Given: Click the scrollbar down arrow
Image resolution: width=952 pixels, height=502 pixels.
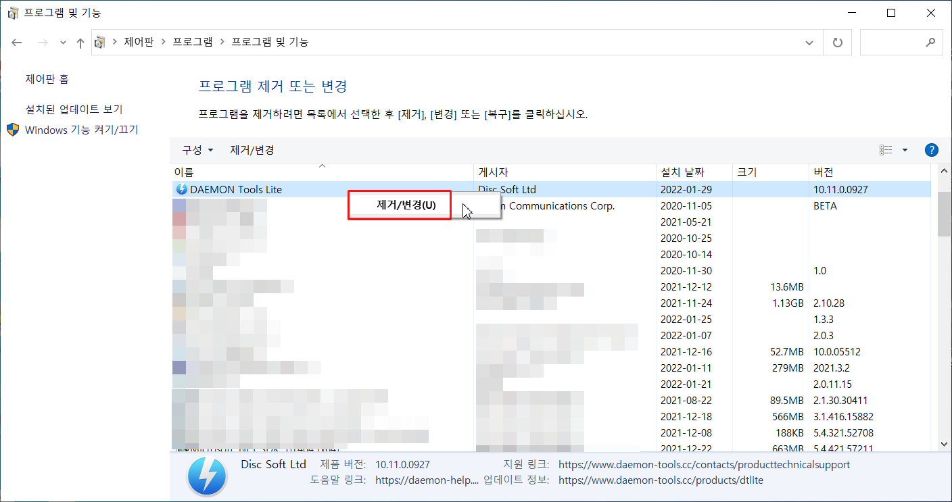Looking at the screenshot, I should [944, 443].
